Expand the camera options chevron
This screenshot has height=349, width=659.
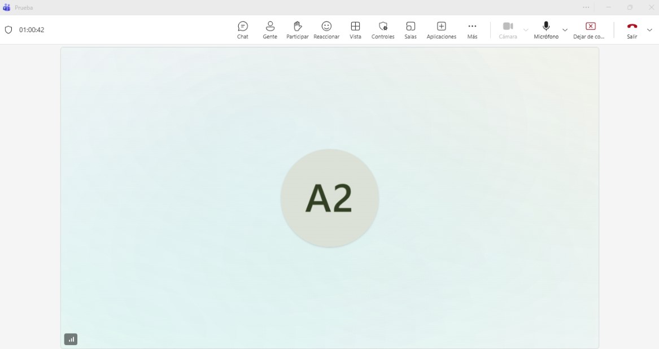click(526, 30)
